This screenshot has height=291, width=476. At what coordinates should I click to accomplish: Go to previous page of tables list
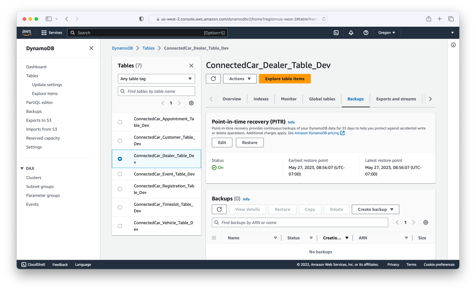point(163,103)
